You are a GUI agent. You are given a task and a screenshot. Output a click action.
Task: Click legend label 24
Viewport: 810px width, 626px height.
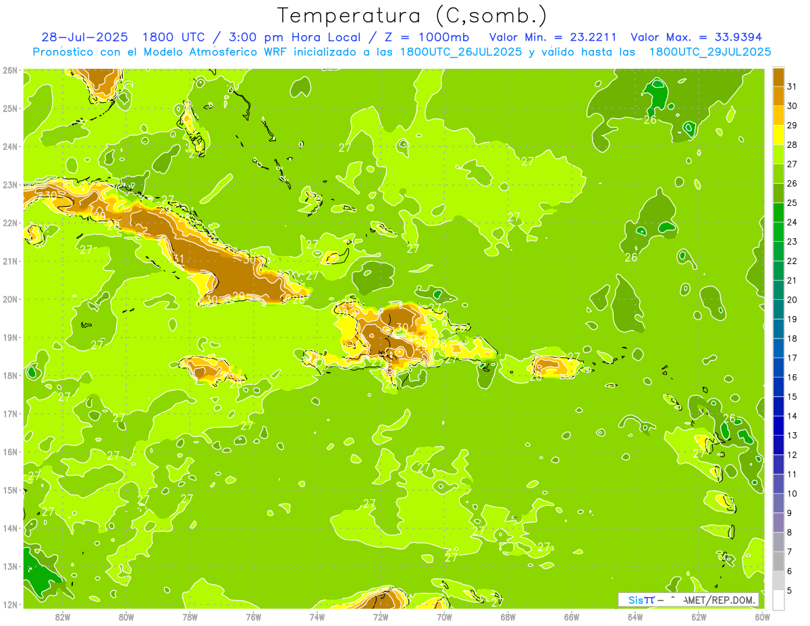[792, 222]
